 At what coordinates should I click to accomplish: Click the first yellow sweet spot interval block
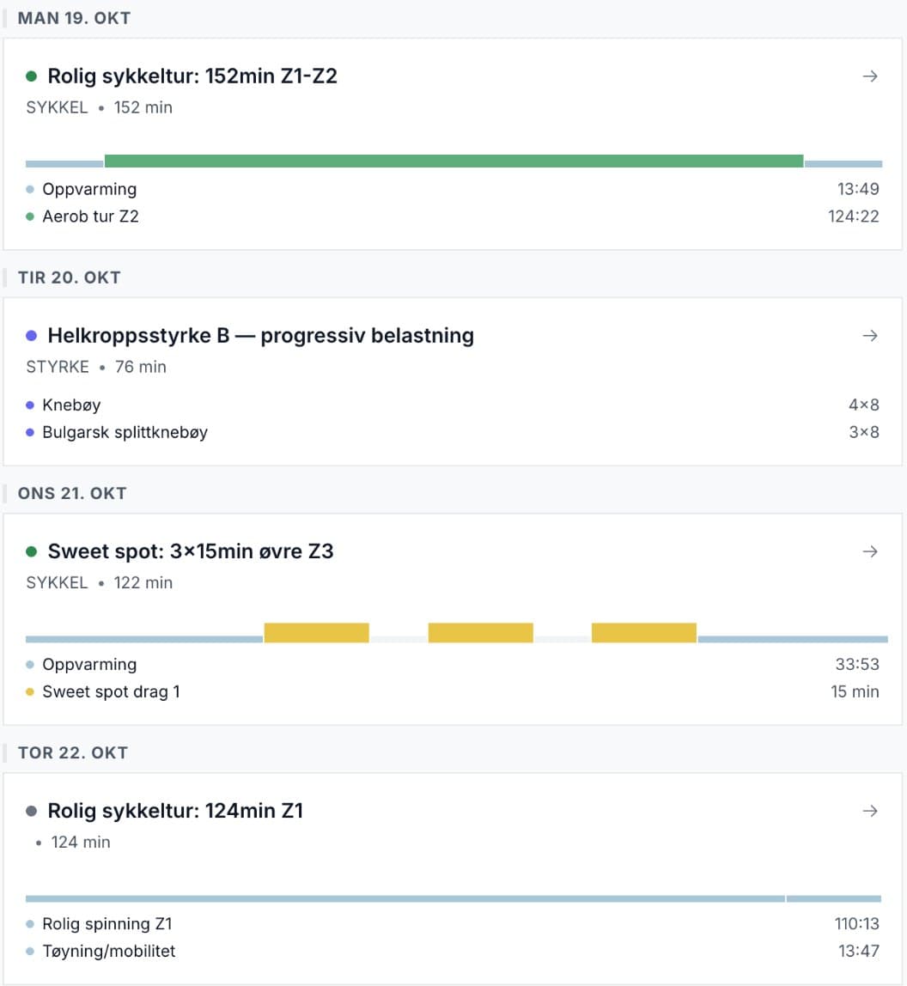click(x=316, y=633)
